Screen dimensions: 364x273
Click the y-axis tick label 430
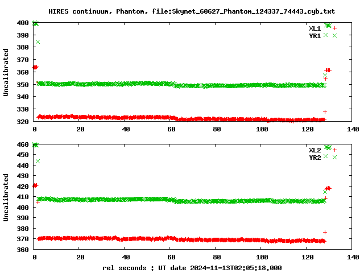[x=23, y=176]
